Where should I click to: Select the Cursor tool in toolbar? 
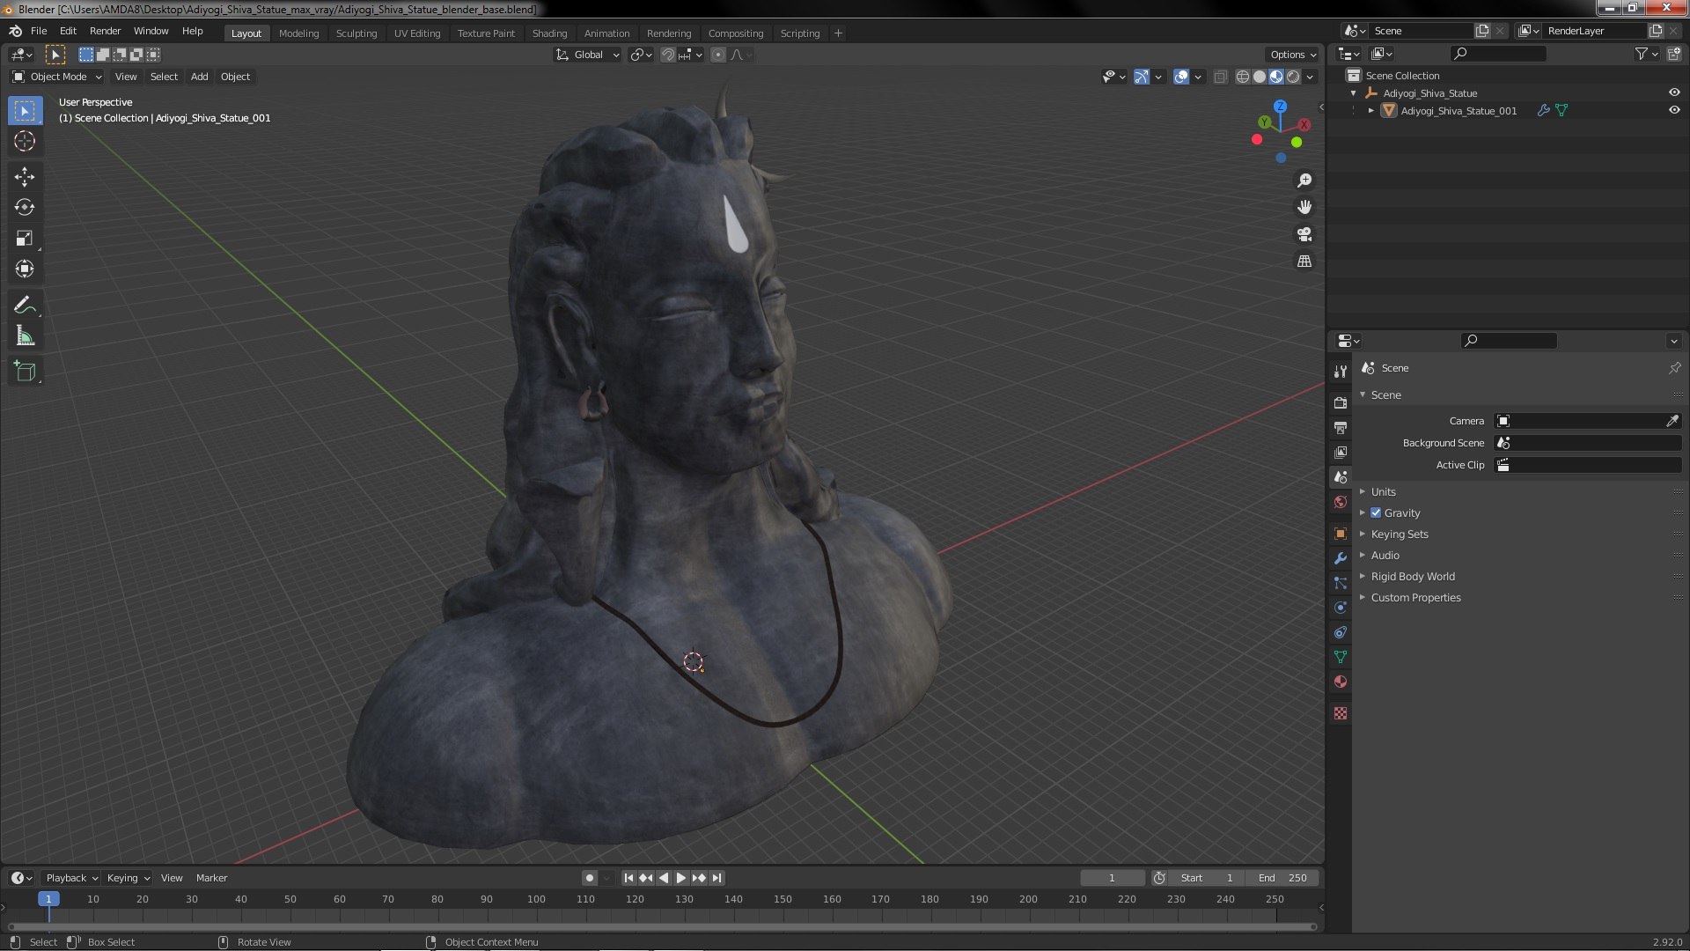25,141
